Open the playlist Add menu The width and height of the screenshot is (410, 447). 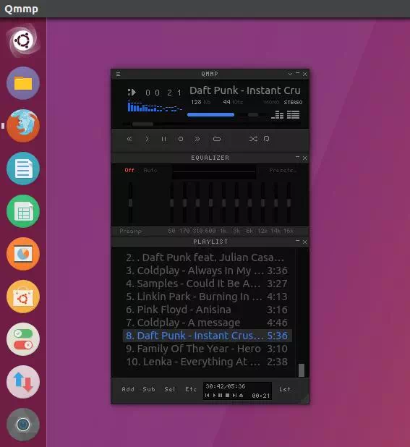click(x=128, y=389)
